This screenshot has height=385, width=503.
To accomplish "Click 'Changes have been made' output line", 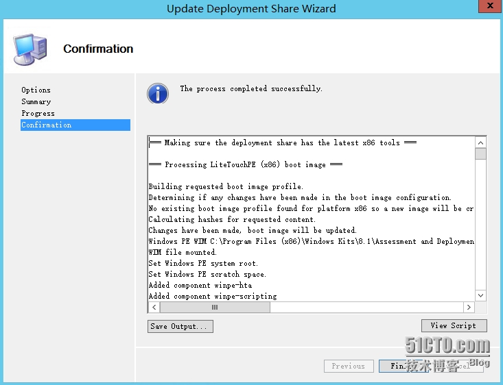I will tap(253, 231).
